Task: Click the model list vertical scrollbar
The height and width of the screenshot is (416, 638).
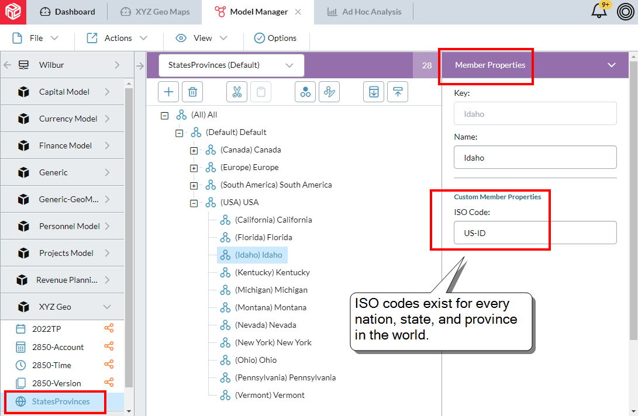Action: [129, 238]
